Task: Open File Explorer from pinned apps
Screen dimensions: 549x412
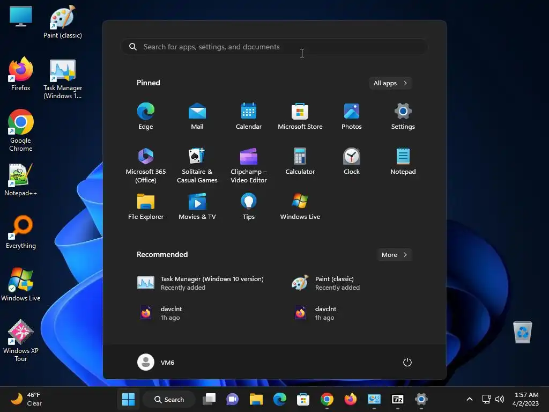Action: [x=146, y=207]
